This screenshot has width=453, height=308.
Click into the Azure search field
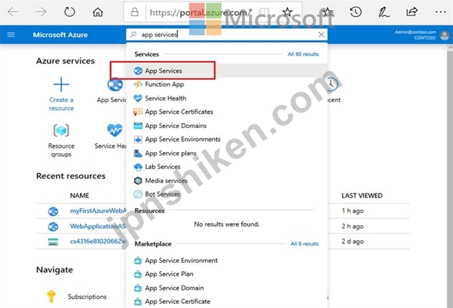[226, 35]
